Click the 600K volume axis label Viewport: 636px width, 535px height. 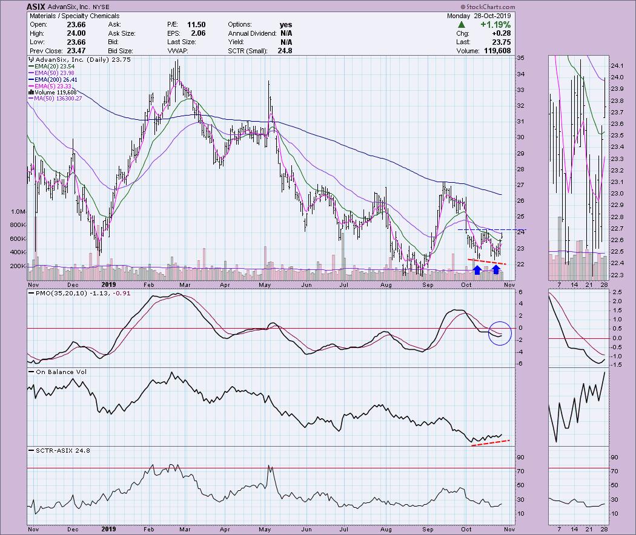[x=18, y=239]
